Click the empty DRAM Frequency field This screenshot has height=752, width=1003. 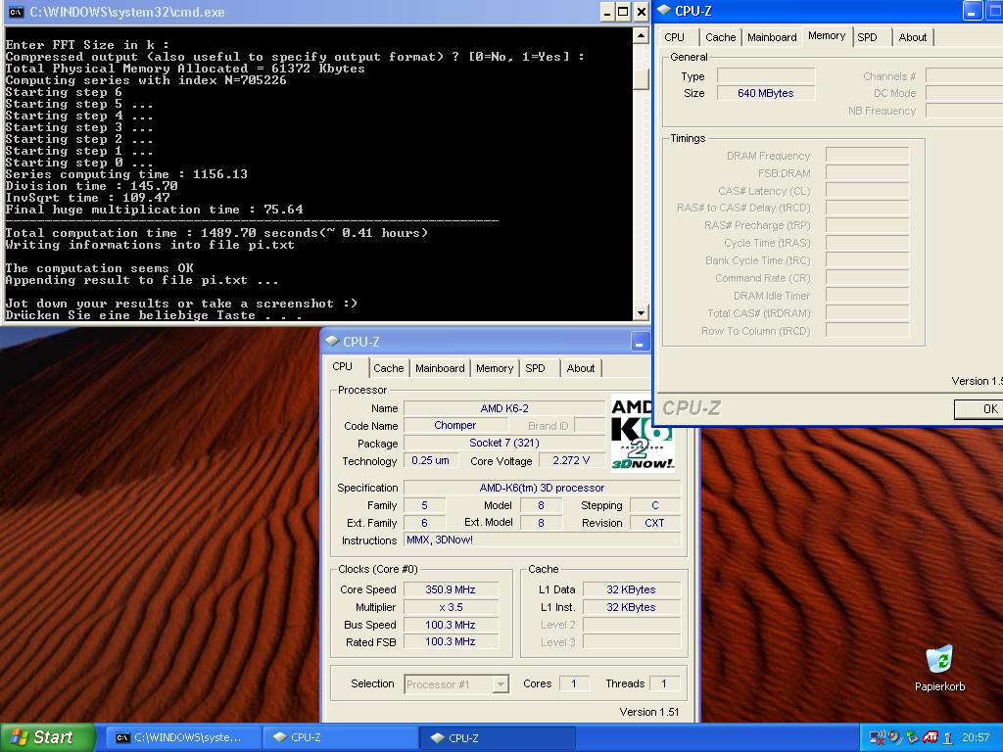point(868,156)
